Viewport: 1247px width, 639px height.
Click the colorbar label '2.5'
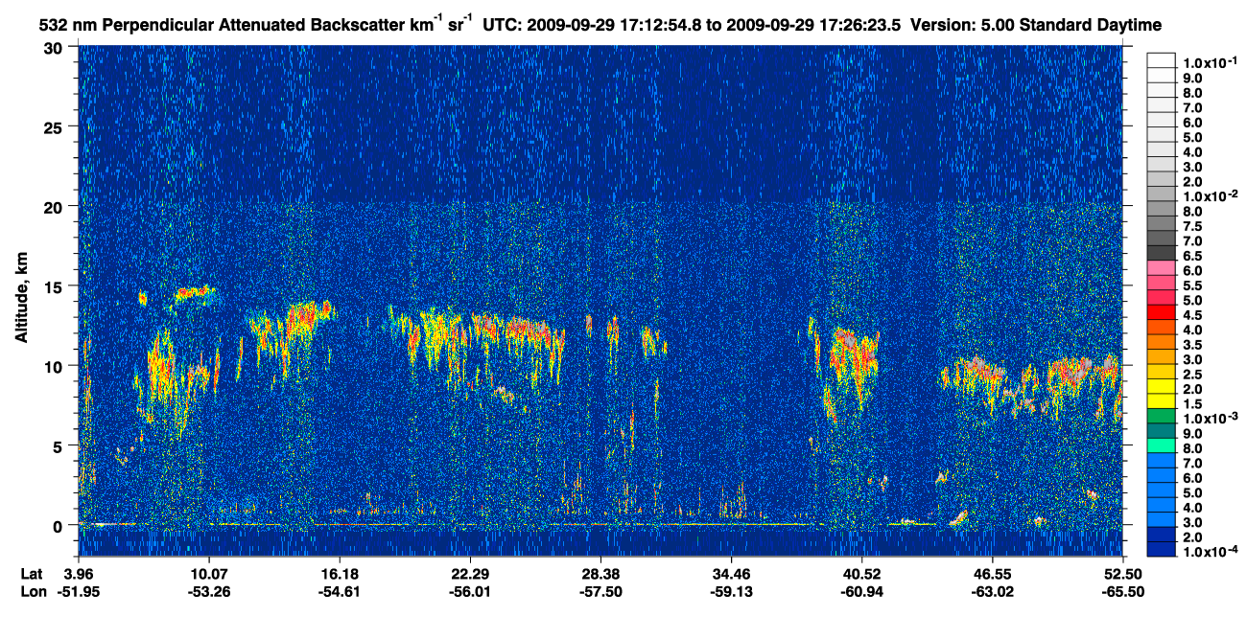coord(1193,375)
